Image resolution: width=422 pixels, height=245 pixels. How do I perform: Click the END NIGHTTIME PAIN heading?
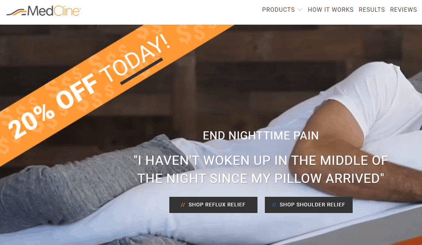(x=261, y=135)
